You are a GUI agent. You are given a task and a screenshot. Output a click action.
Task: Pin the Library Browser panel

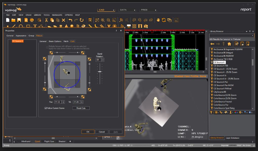(x=250, y=31)
